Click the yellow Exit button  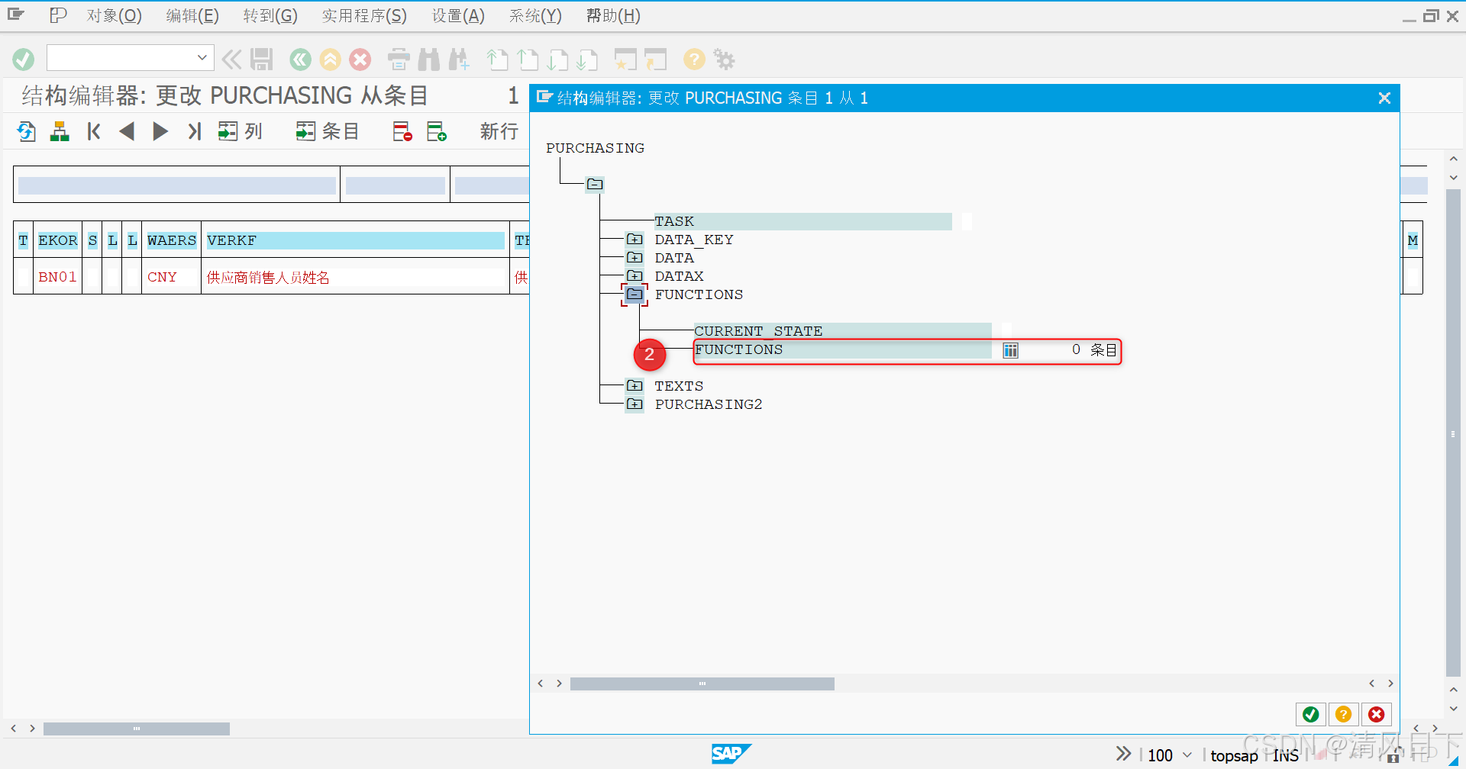(330, 59)
